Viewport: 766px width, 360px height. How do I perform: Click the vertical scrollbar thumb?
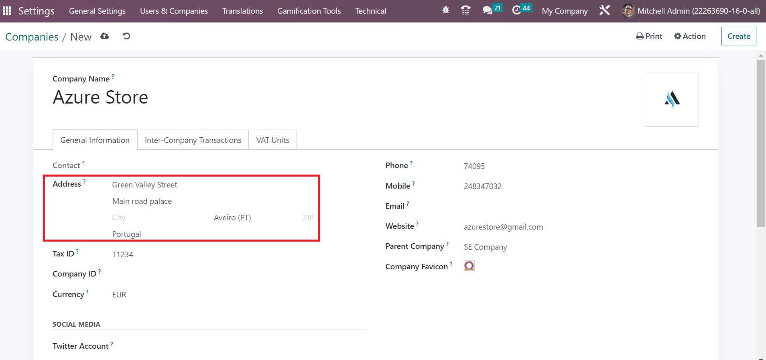click(x=761, y=144)
